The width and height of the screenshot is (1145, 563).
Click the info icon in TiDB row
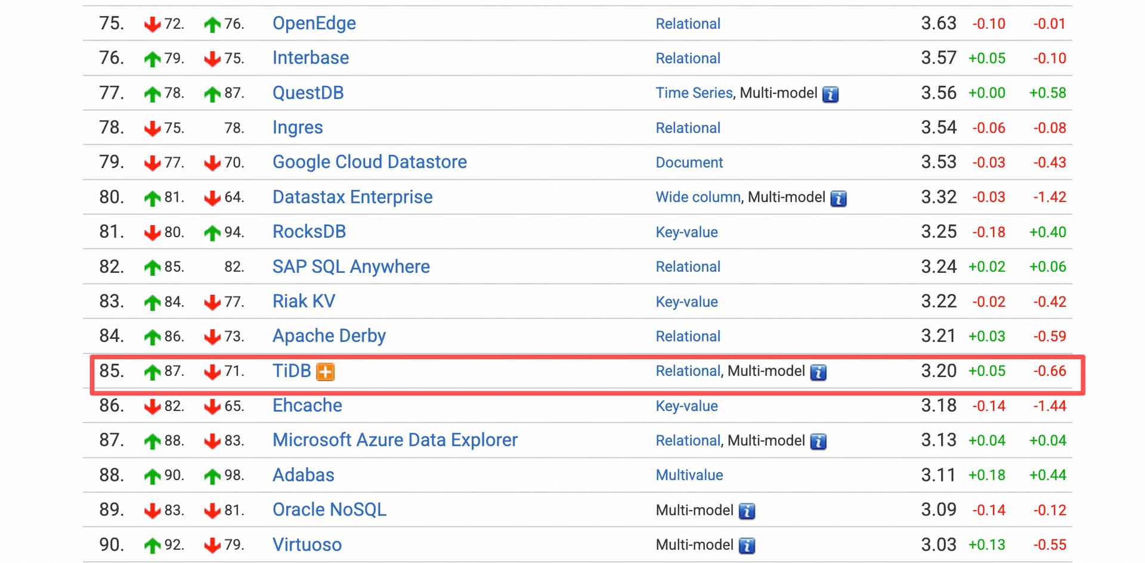click(818, 372)
